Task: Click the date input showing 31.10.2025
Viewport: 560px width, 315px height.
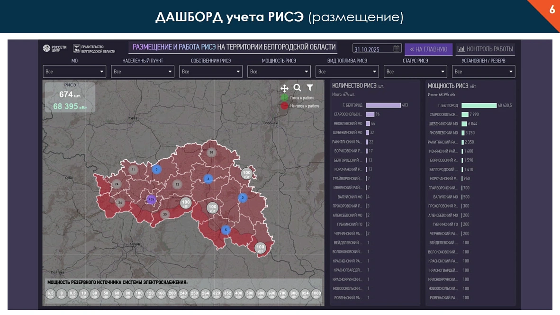Action: (372, 49)
